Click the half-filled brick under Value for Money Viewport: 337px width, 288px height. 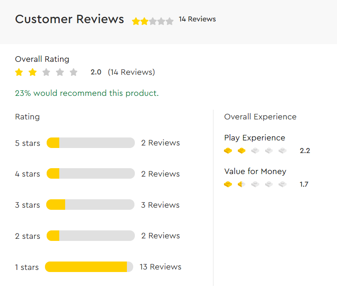tap(242, 184)
